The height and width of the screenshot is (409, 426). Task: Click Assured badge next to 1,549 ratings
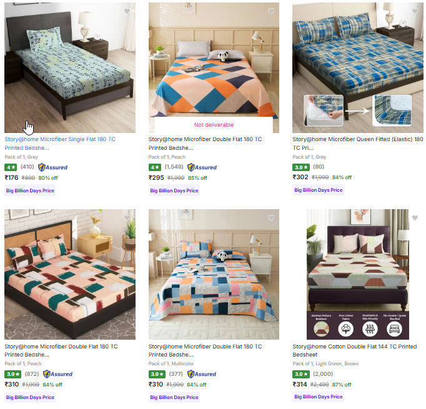point(202,167)
